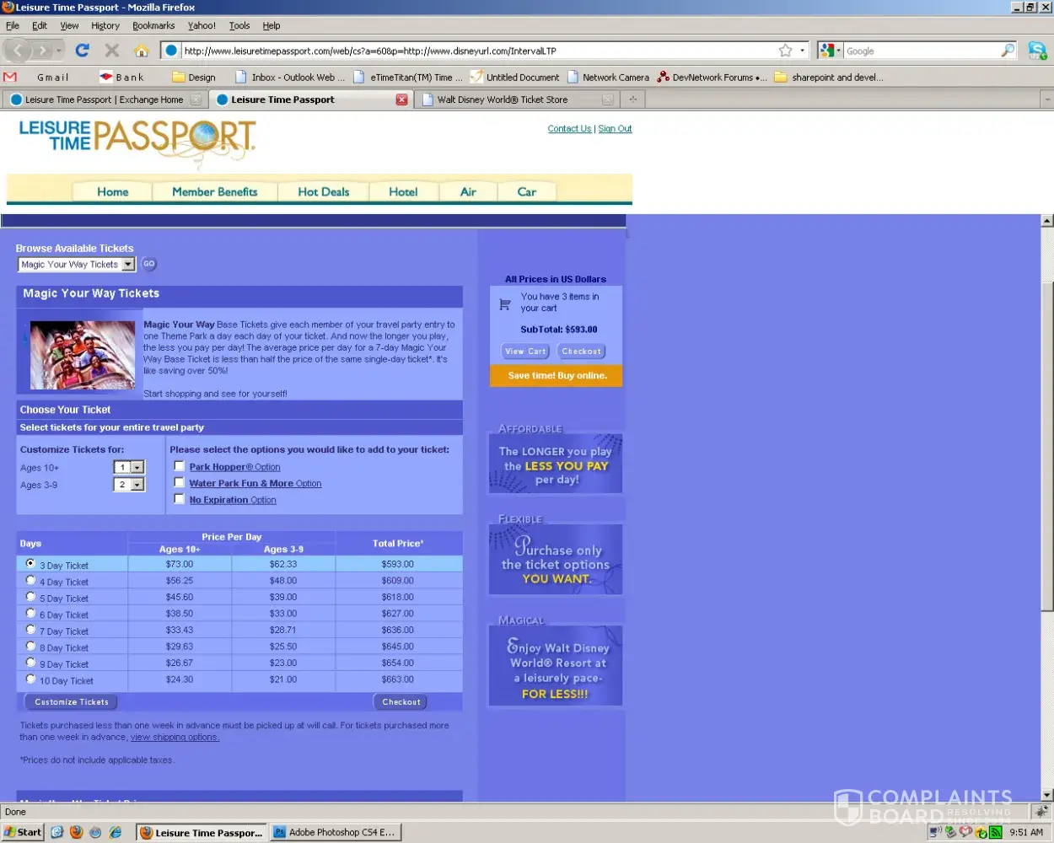This screenshot has width=1054, height=843.
Task: Click the search magnifier in the Google box
Action: click(x=1008, y=51)
